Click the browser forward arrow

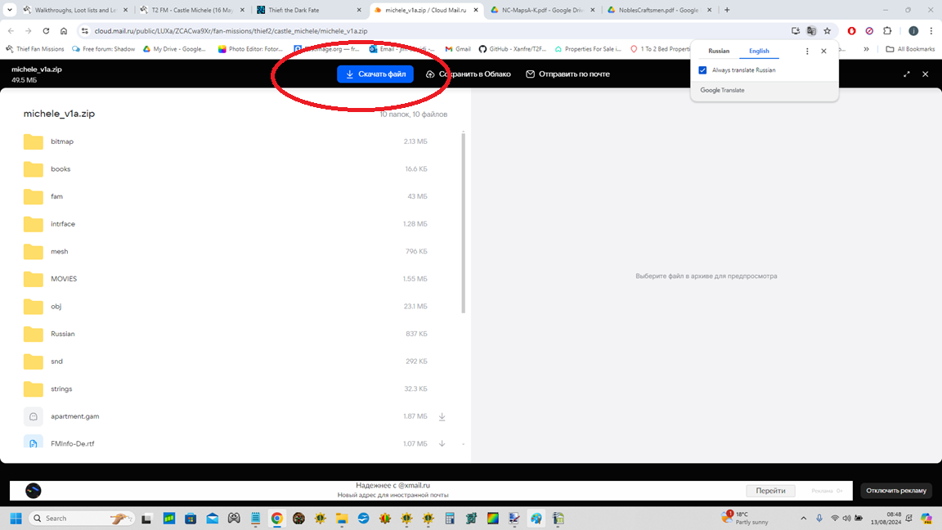[x=29, y=30]
